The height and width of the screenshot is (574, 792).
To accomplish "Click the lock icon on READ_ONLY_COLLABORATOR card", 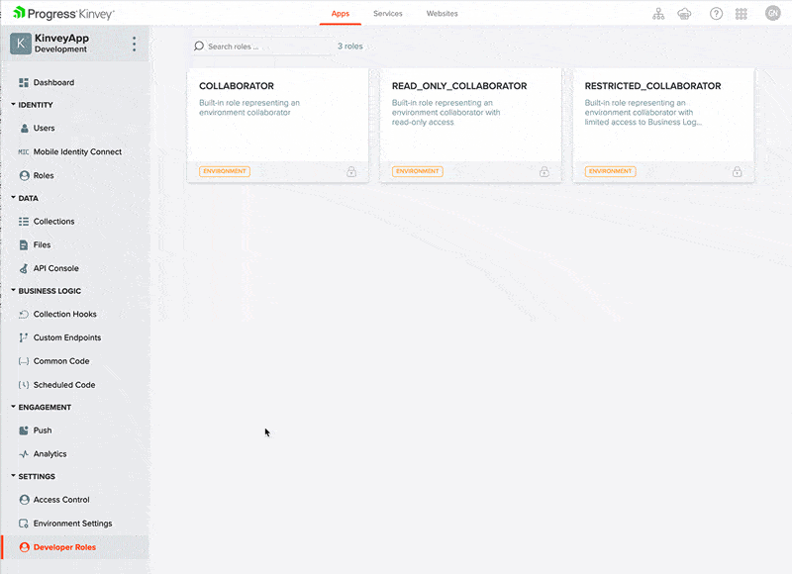I will pos(544,171).
